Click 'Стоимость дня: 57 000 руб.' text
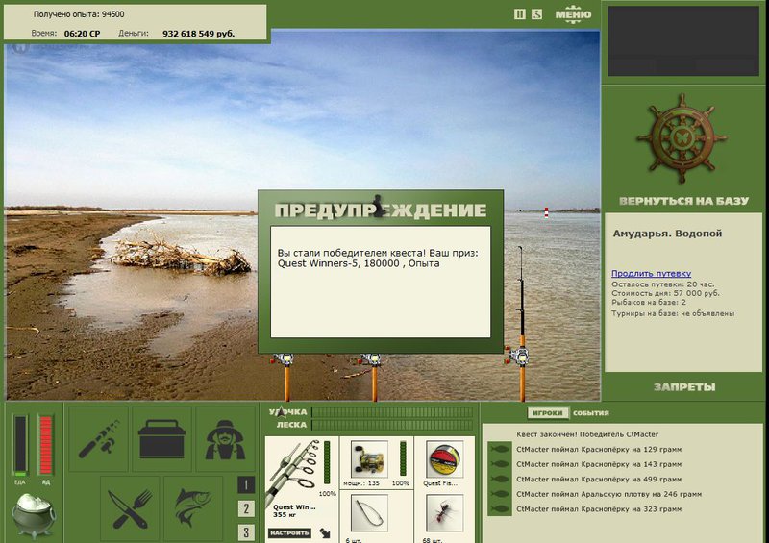The image size is (769, 543). pyautogui.click(x=665, y=293)
